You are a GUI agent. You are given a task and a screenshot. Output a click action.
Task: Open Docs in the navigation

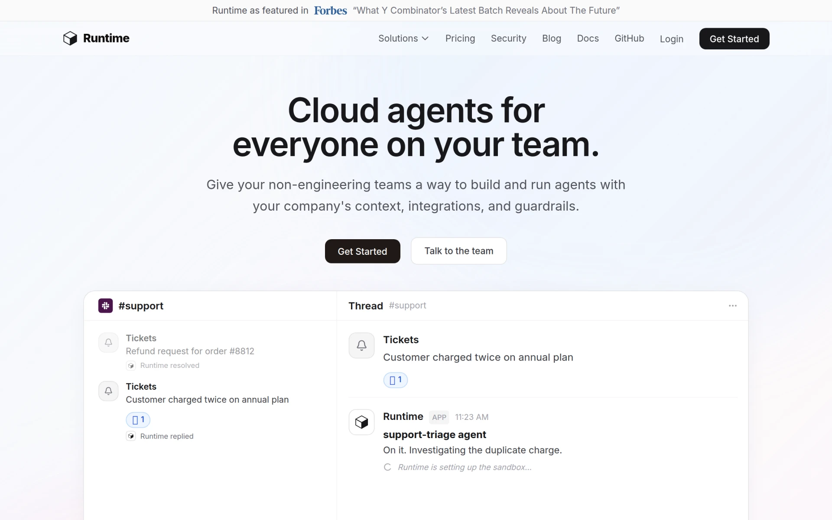[x=588, y=38]
